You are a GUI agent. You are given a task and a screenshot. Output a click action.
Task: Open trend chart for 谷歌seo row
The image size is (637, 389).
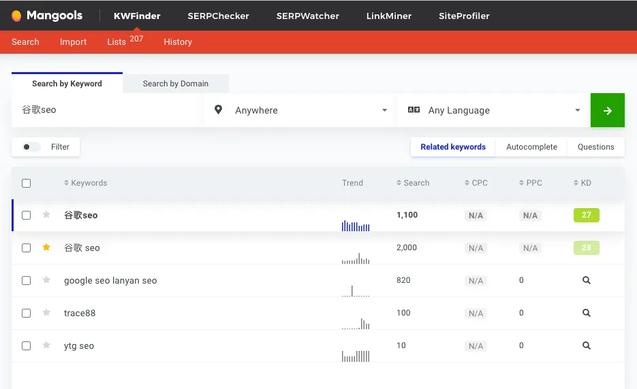point(356,226)
